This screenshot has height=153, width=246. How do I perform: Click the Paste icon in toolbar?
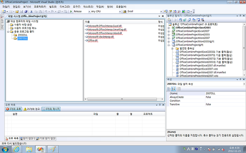click(x=40, y=12)
